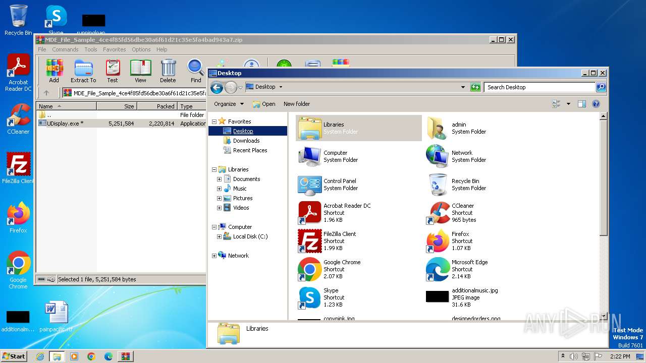This screenshot has width=646, height=363.
Task: Select the Control Panel item in explorer
Action: coord(359,185)
